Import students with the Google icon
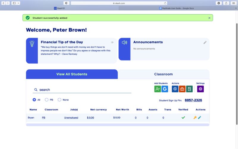238x149 pixels. (x=165, y=89)
